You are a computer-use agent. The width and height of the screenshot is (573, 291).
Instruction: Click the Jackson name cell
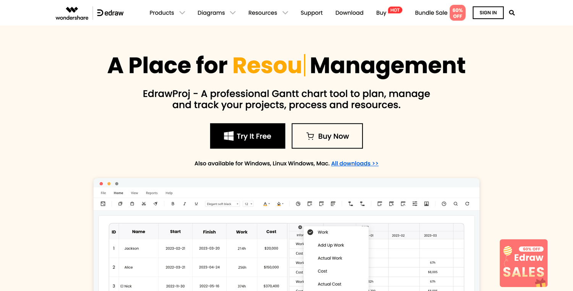(x=138, y=249)
